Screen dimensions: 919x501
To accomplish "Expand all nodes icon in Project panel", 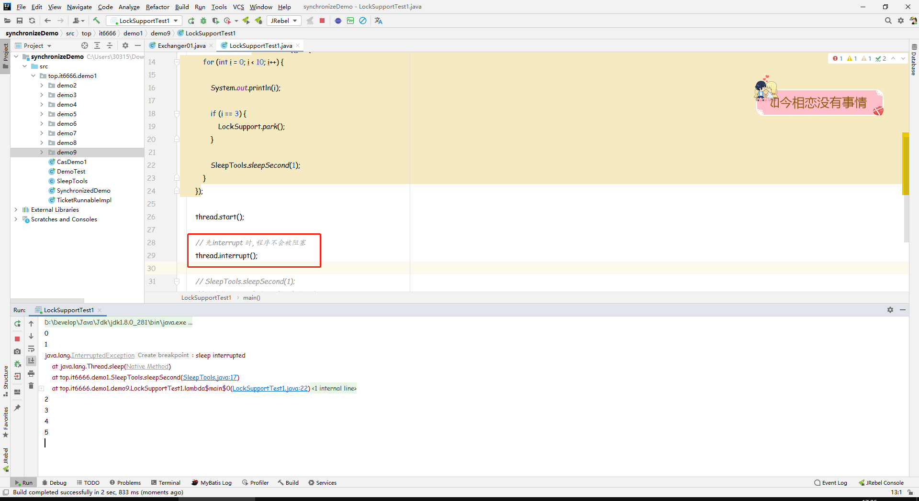I will tap(97, 45).
